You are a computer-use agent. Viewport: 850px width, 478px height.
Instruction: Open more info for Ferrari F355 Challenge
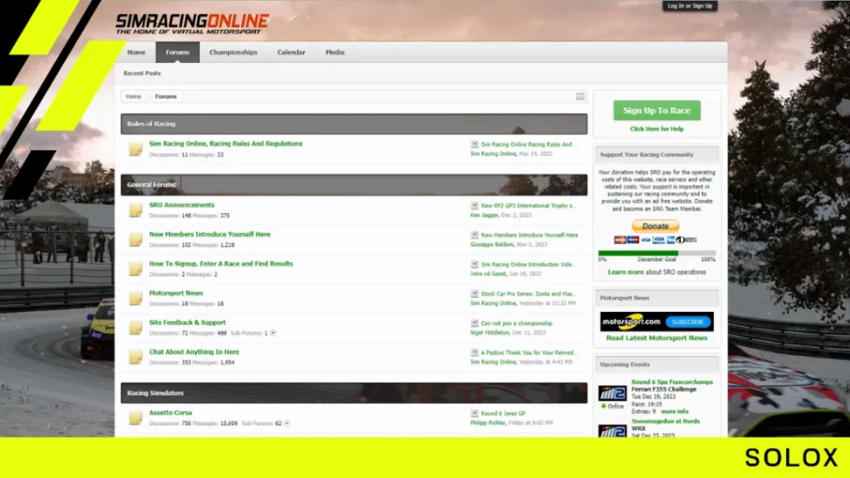[x=674, y=412]
